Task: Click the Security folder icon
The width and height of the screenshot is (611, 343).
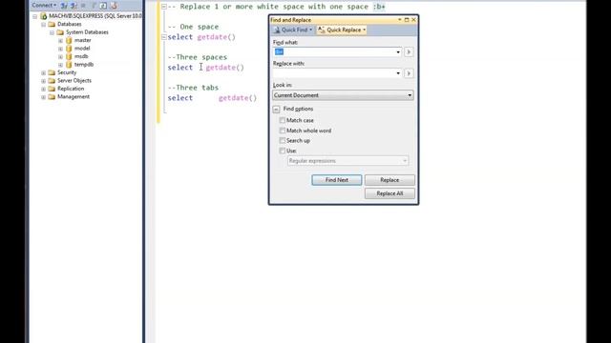Action: click(52, 72)
